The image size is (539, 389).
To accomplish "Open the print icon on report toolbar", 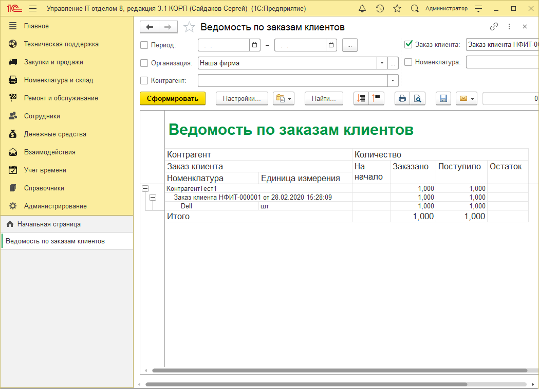I will (x=402, y=98).
